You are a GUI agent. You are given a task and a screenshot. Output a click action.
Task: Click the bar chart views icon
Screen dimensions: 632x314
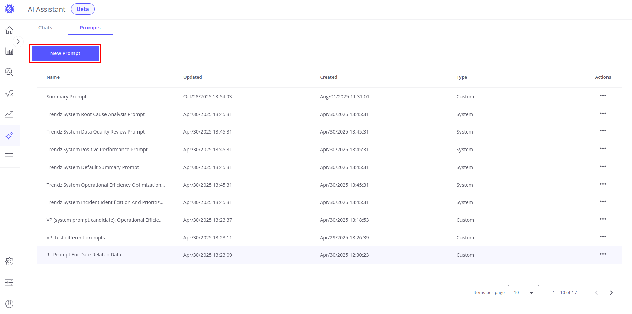click(9, 51)
